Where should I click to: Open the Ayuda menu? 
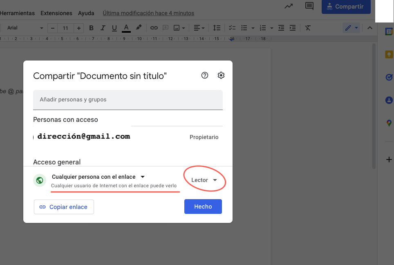pyautogui.click(x=86, y=13)
